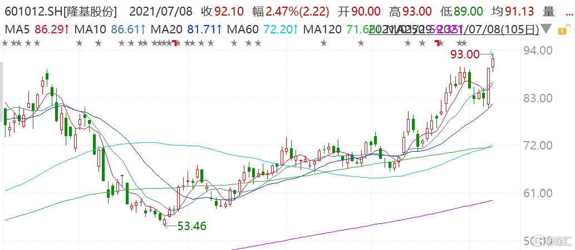This screenshot has width=575, height=250.
Task: Click the red flag marker among left star cluster
Action: [175, 43]
